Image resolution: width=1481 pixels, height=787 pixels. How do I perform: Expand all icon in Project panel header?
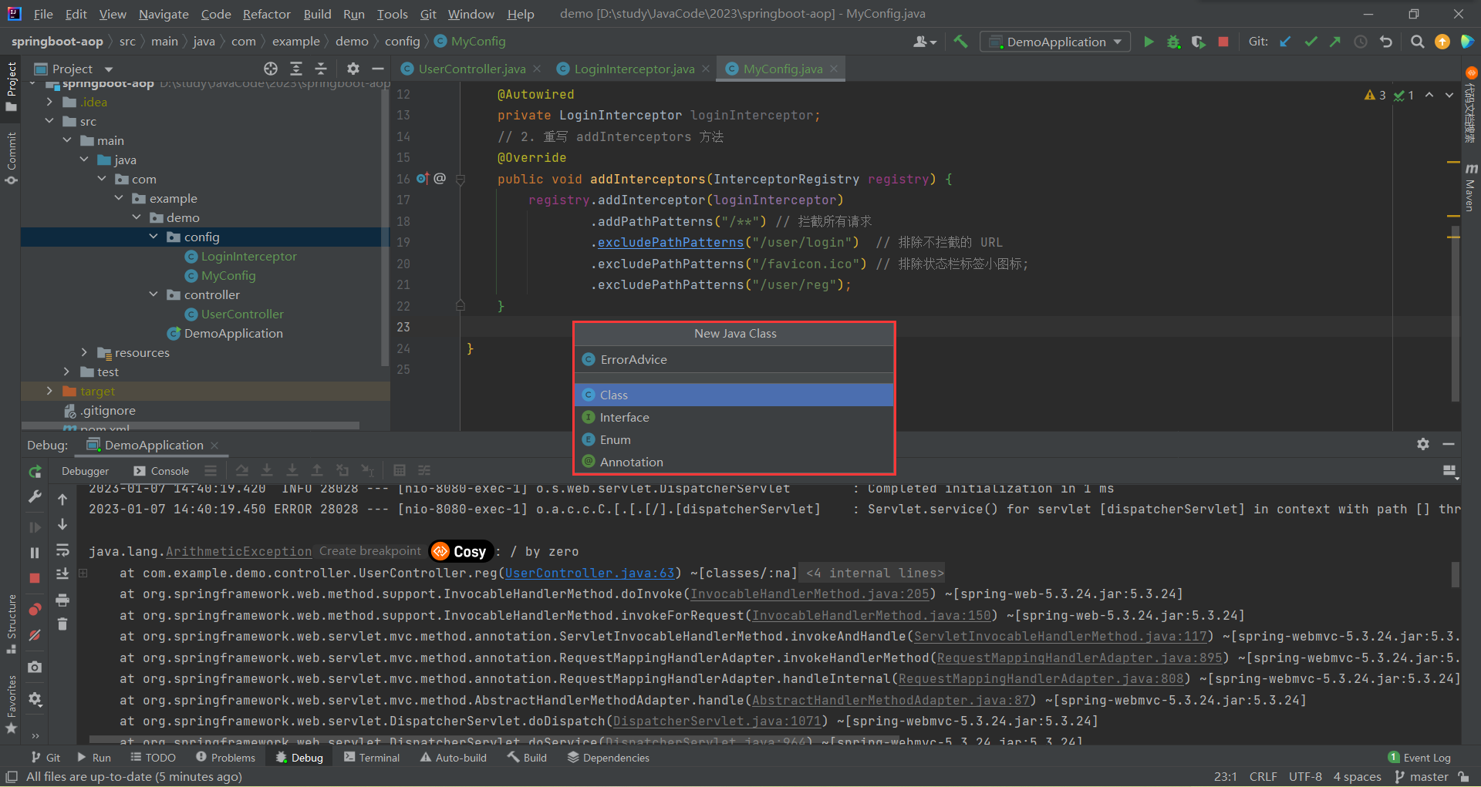point(296,69)
